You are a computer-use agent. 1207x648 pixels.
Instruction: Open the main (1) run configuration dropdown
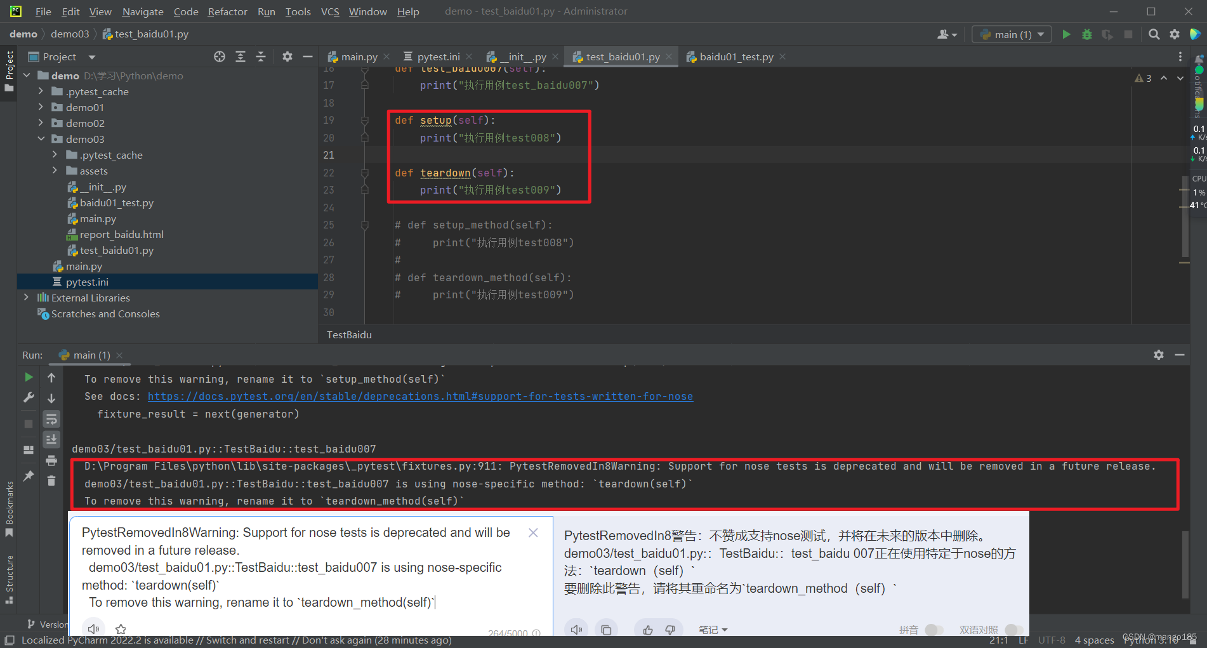click(x=1012, y=34)
